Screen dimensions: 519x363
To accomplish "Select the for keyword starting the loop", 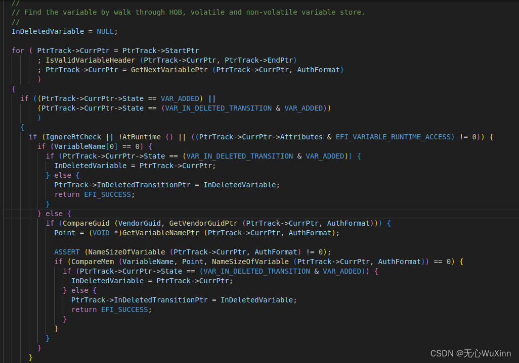I will 17,50.
